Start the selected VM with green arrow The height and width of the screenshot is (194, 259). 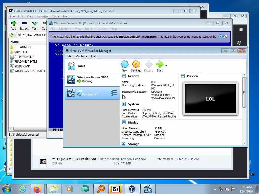160,66
